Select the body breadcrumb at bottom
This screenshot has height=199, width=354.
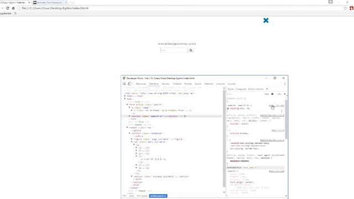[132, 196]
